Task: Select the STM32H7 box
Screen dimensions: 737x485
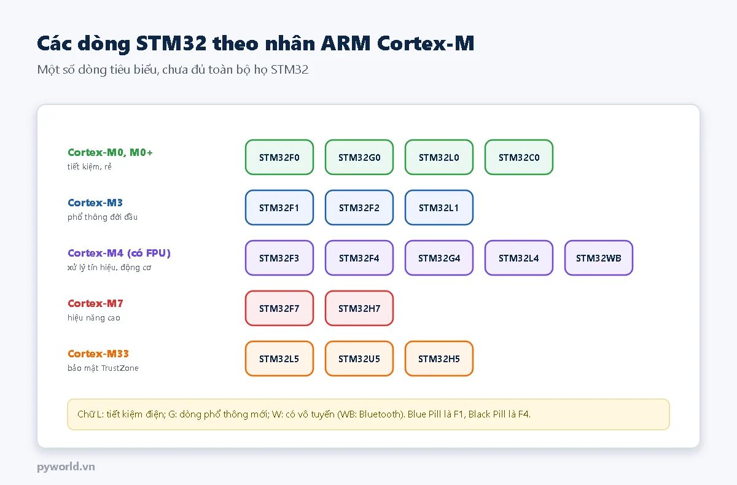Action: (359, 308)
